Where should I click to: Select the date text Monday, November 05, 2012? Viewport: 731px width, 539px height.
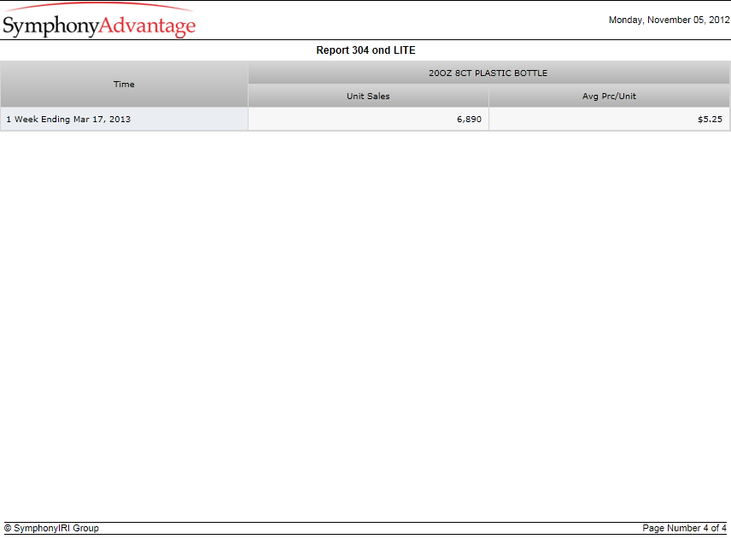tap(669, 20)
